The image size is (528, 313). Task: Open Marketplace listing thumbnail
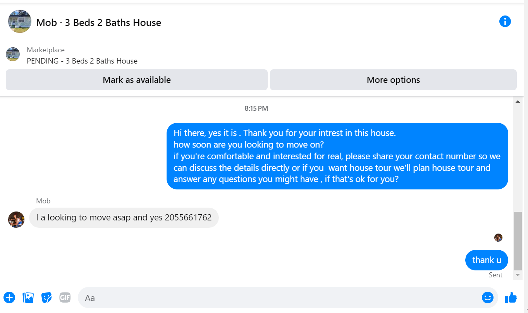(x=13, y=54)
